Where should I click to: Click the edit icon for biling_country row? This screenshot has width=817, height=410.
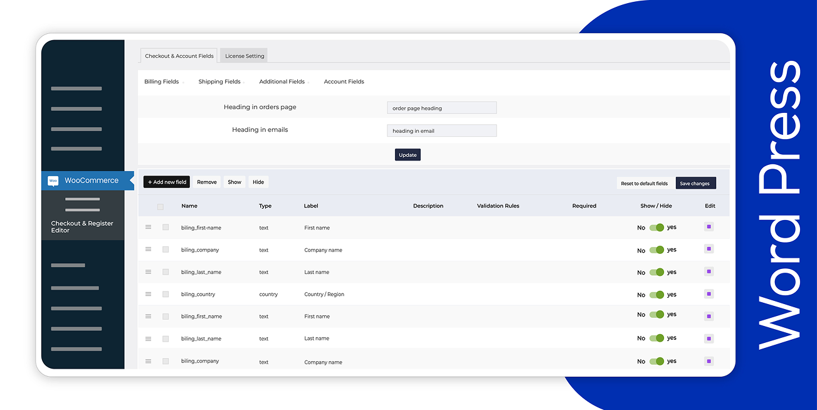tap(709, 293)
